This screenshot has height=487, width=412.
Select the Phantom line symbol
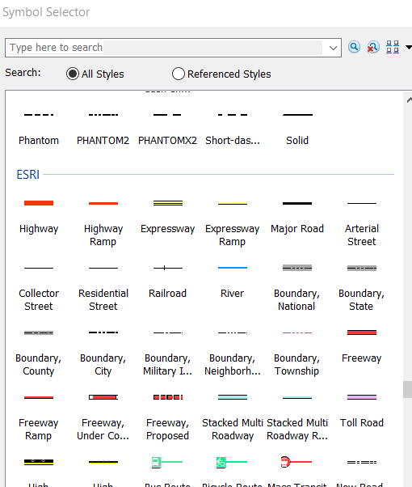coord(39,129)
